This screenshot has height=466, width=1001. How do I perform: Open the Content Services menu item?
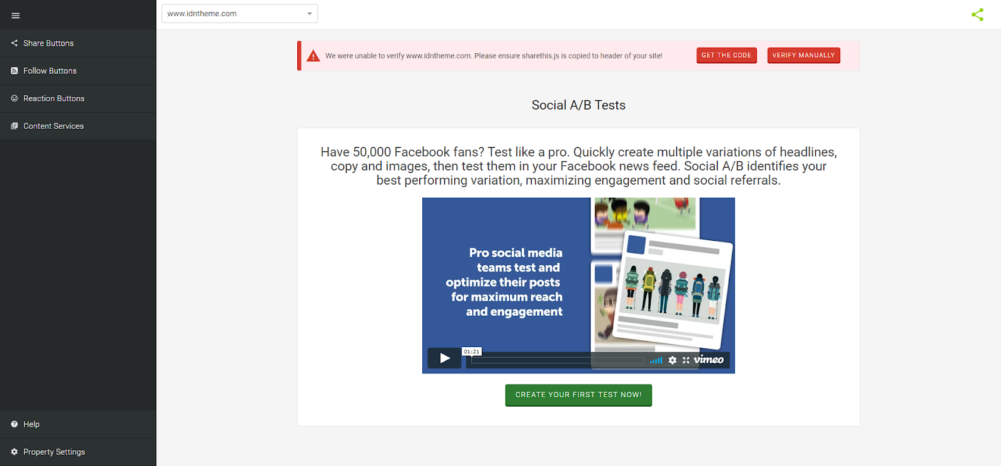pyautogui.click(x=78, y=126)
